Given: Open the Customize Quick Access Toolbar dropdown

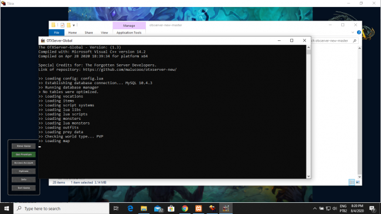Looking at the screenshot, I should click(74, 25).
